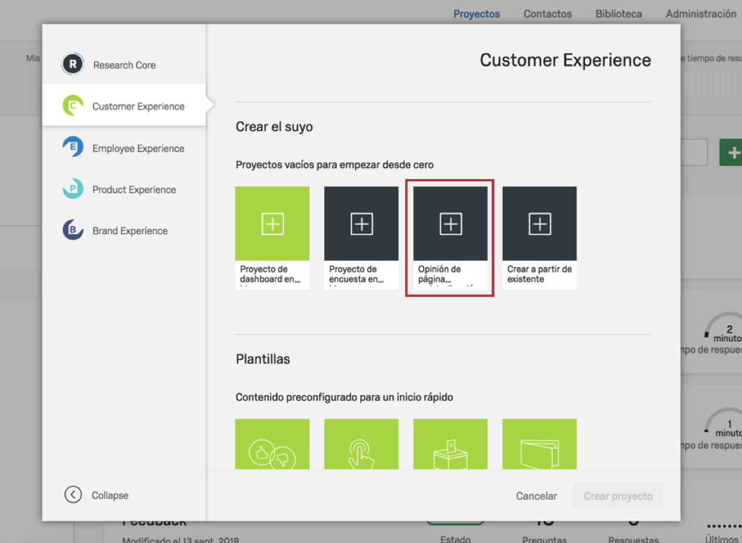This screenshot has width=742, height=543.
Task: Click the Plantillas section heading
Action: click(263, 359)
